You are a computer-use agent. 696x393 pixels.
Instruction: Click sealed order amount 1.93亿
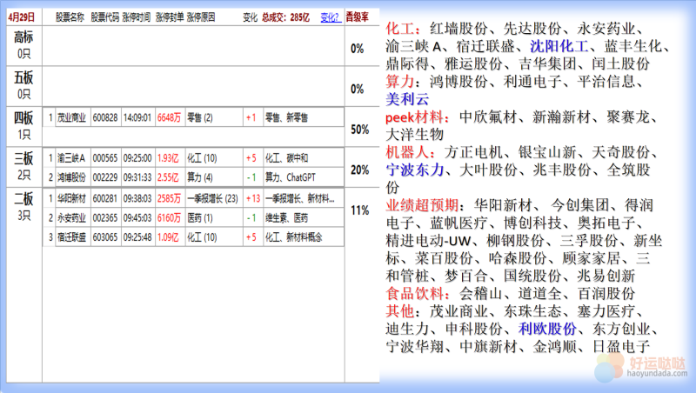(x=168, y=158)
